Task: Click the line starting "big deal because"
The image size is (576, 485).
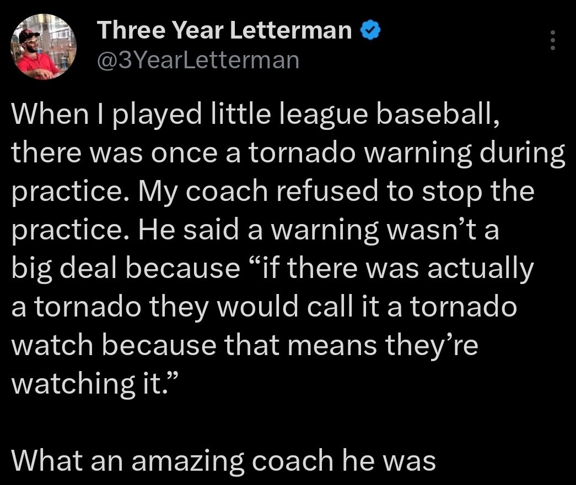Action: 273,269
